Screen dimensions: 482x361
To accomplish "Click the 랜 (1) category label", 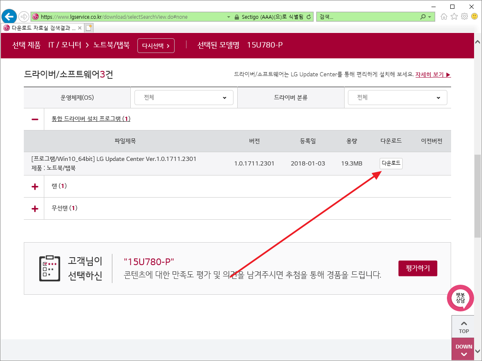I will [59, 186].
